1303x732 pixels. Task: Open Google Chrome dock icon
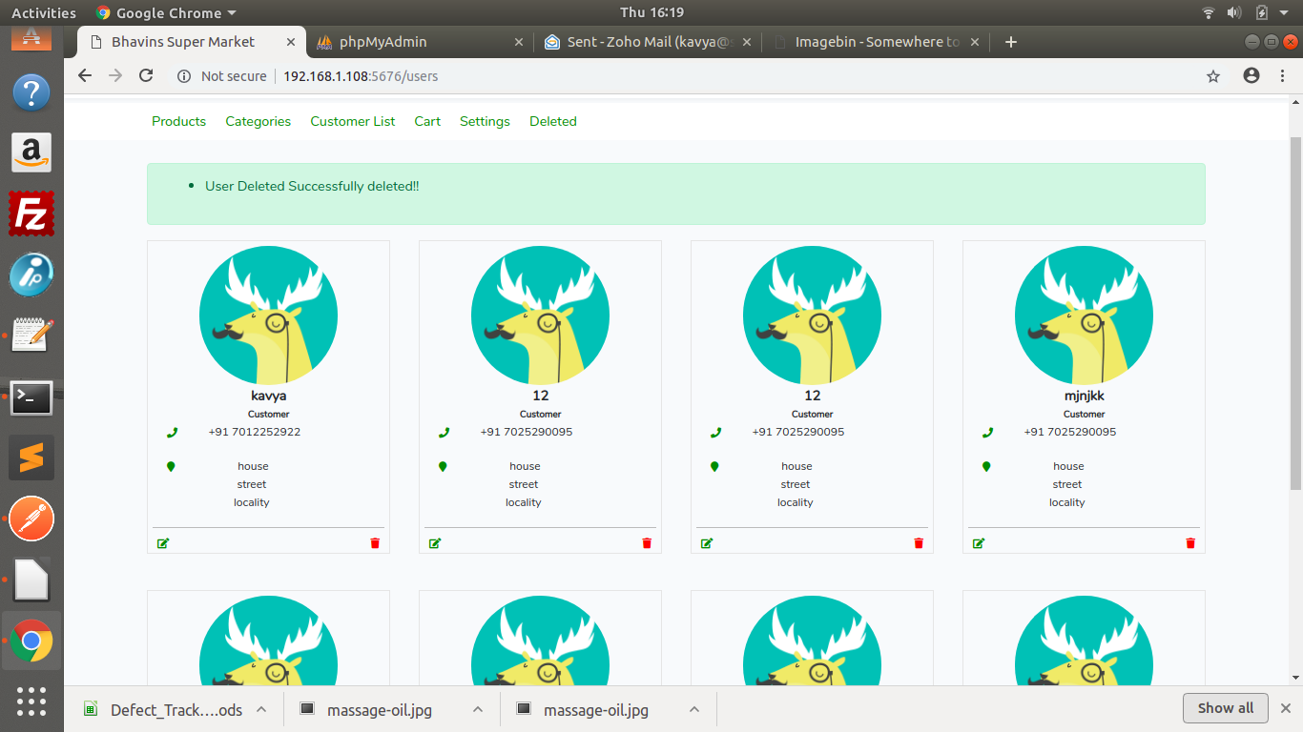click(x=31, y=641)
